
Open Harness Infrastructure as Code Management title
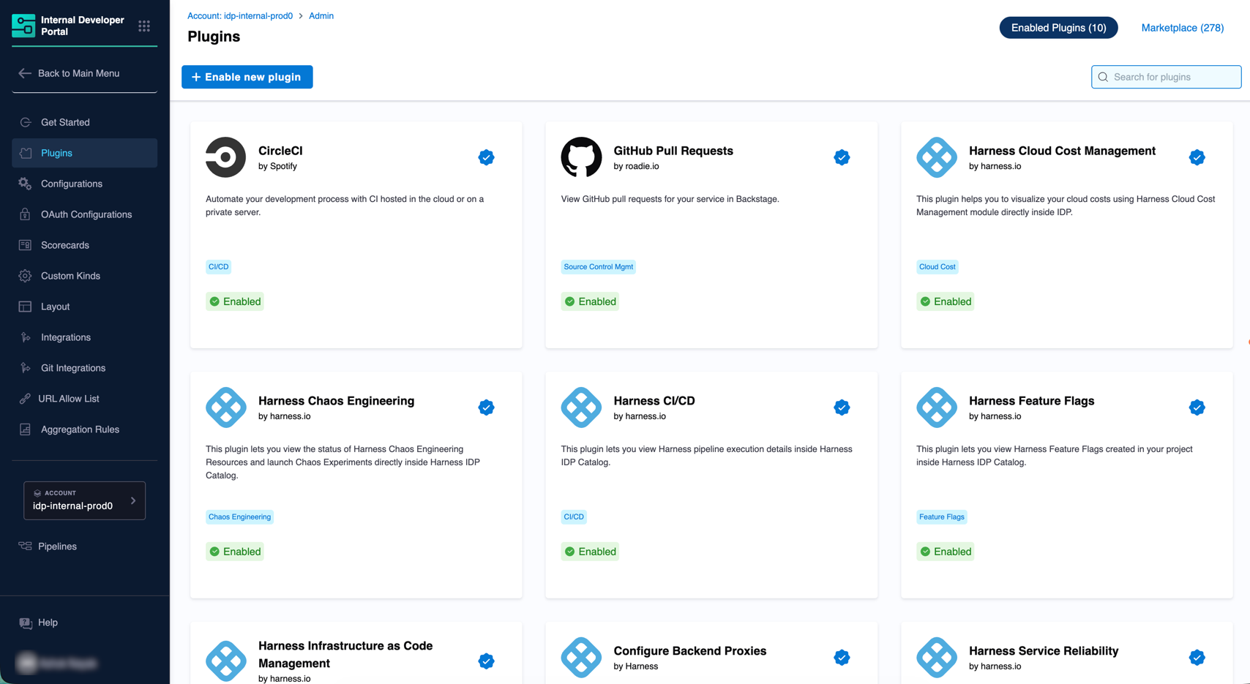[x=345, y=655]
